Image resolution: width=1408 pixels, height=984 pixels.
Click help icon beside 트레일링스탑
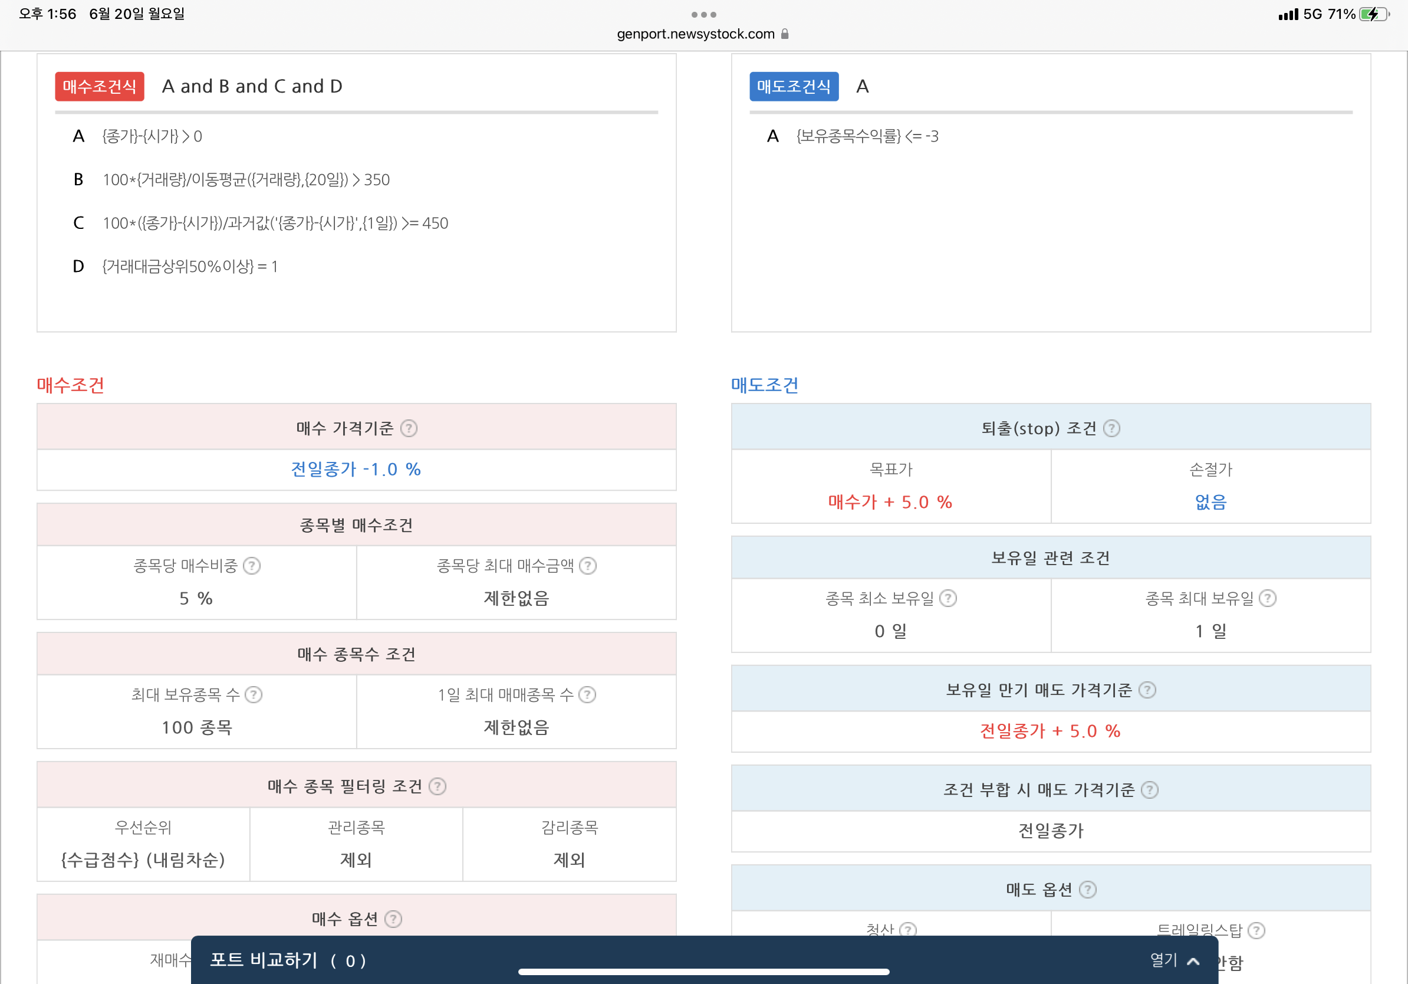(1256, 931)
